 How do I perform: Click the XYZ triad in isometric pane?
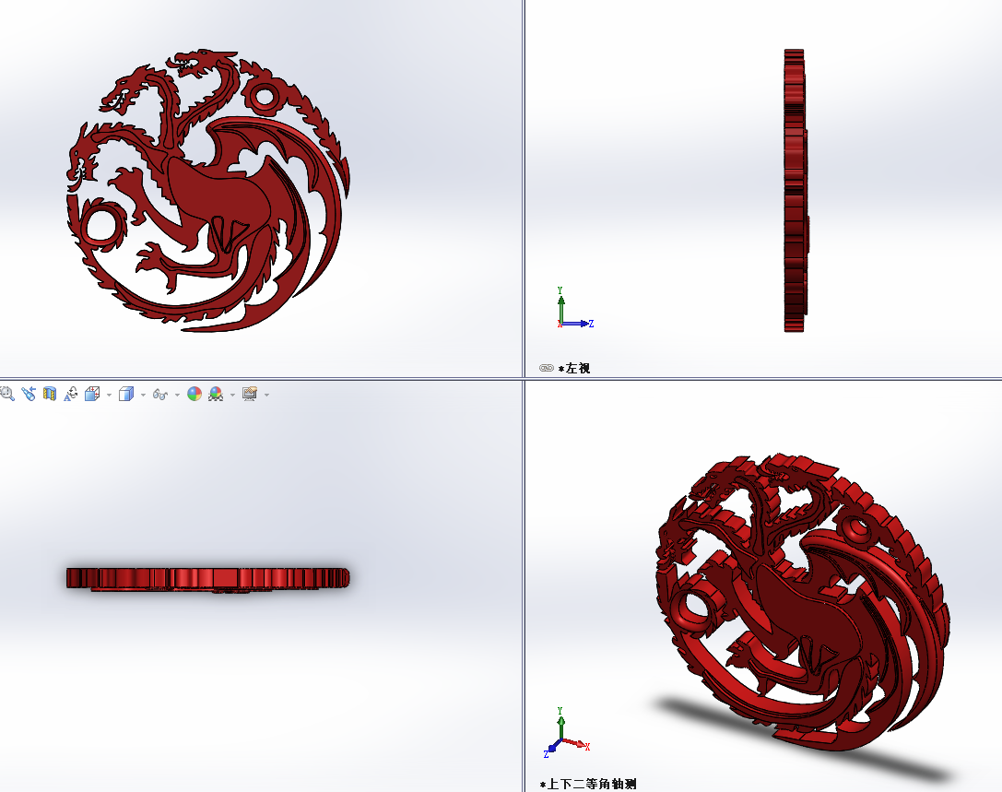[566, 733]
